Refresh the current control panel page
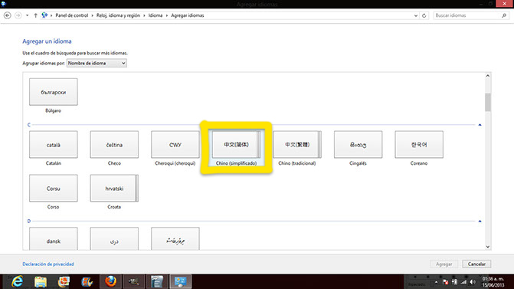The height and width of the screenshot is (289, 514). (424, 15)
